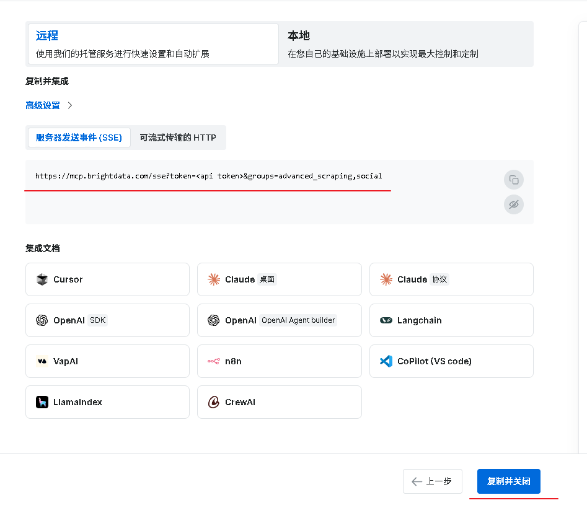Click the Claude 协议 starburst icon
This screenshot has width=587, height=508.
(386, 279)
